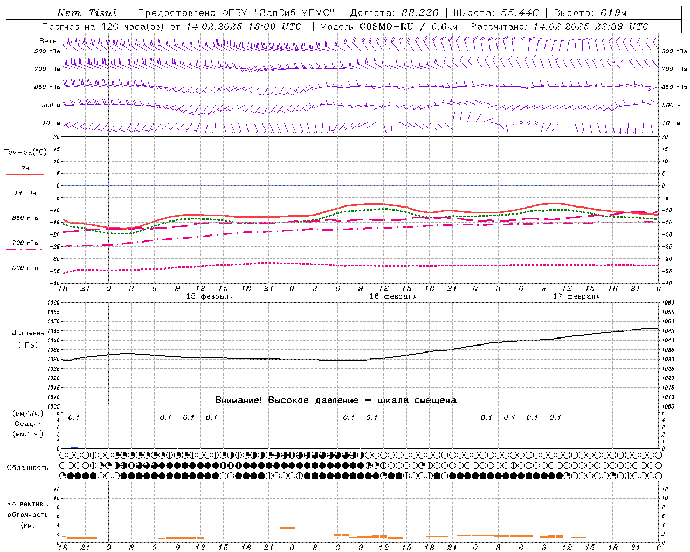Click the blue precipitation bar on the chart

[x=74, y=447]
